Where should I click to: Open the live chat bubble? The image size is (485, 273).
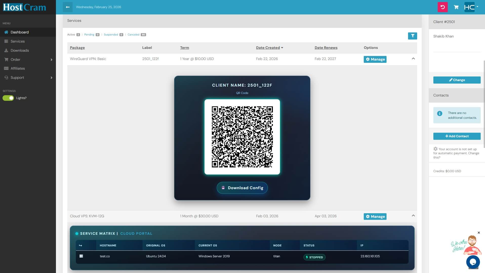[473, 262]
